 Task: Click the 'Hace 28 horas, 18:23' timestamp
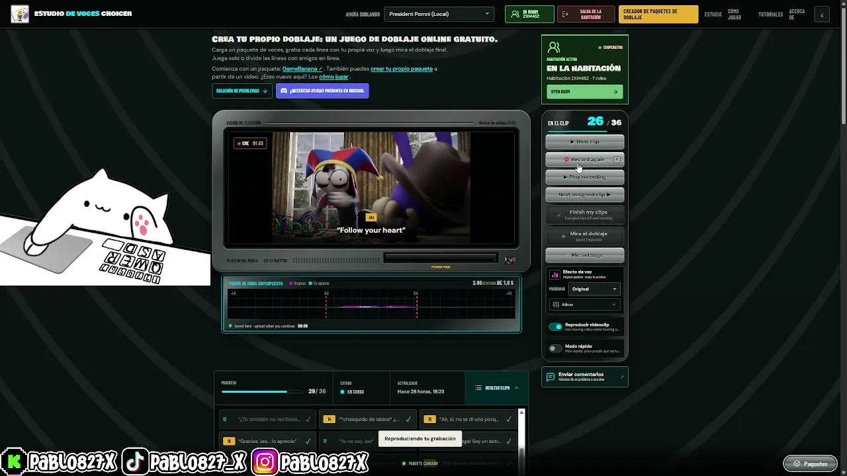pos(421,392)
